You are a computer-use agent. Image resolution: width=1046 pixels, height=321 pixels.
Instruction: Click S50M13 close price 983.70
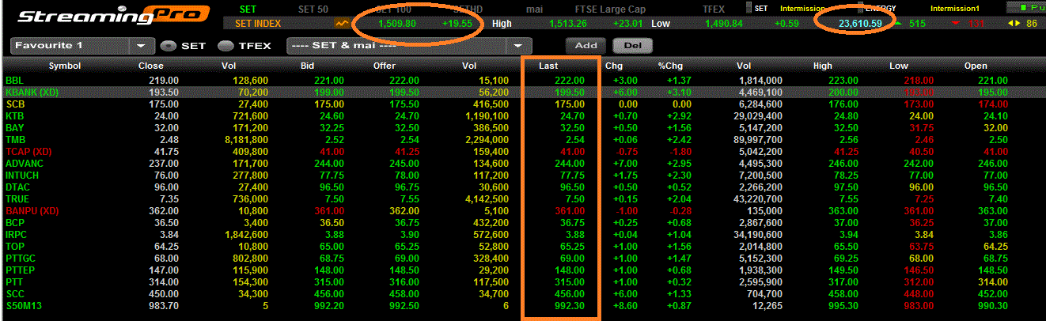(x=163, y=306)
